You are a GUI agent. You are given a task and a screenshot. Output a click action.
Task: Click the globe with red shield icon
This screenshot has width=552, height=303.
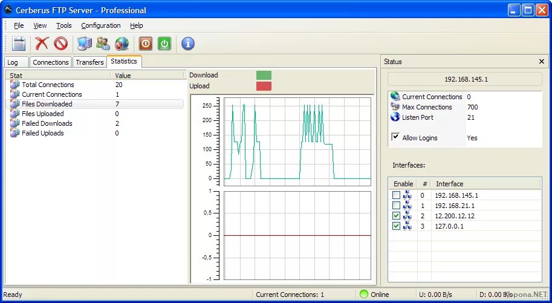point(122,44)
